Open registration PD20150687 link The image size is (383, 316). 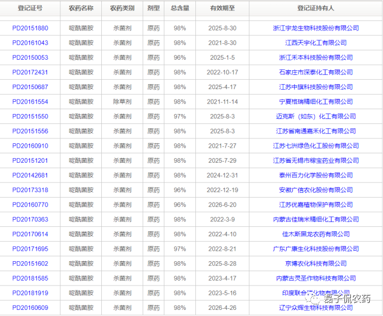click(30, 87)
